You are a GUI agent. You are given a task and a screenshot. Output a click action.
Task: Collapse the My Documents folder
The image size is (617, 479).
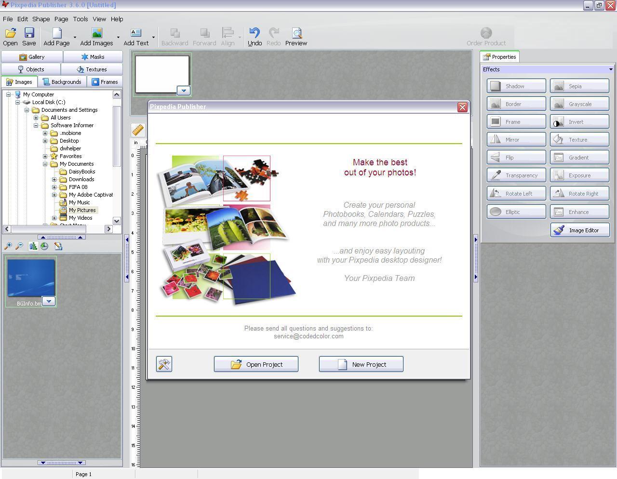(45, 164)
